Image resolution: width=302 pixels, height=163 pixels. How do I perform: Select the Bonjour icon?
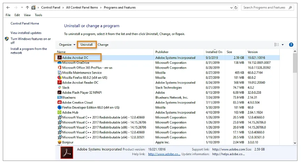pos(60,142)
